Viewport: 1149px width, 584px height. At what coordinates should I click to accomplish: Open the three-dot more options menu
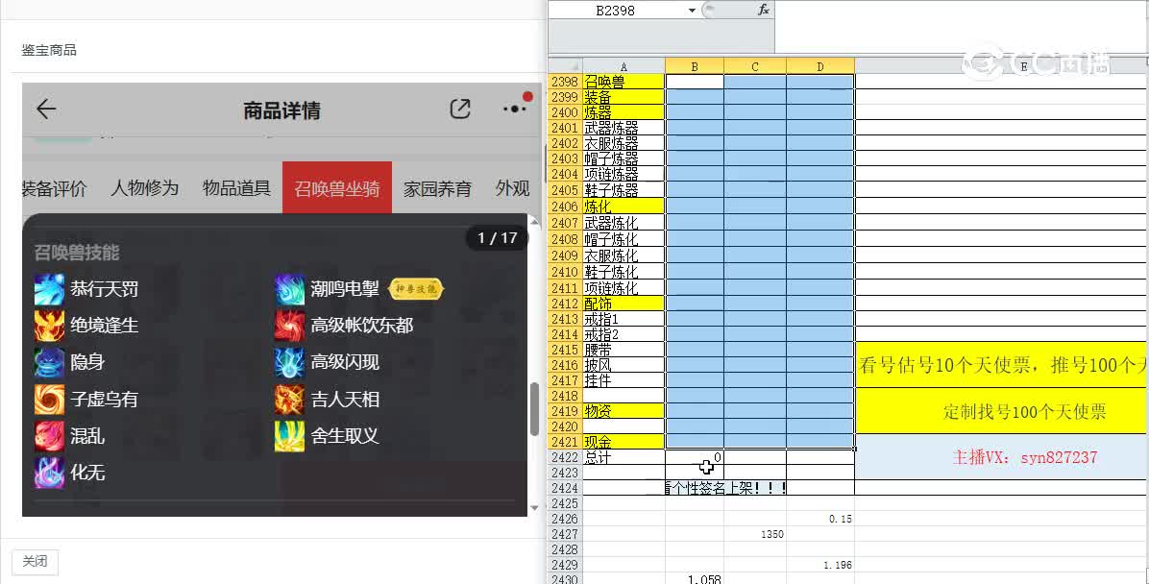515,109
